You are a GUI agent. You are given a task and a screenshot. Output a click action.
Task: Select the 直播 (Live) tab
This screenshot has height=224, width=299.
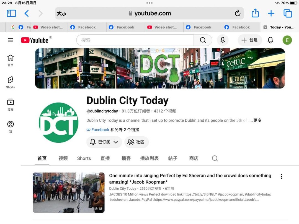click(x=105, y=158)
